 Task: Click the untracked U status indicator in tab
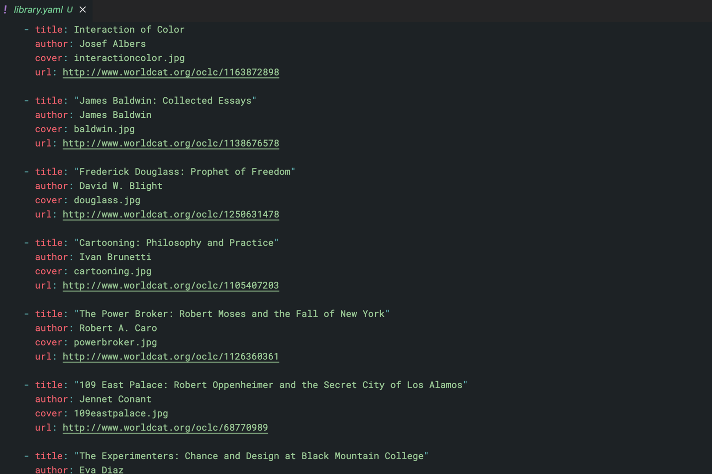70,9
